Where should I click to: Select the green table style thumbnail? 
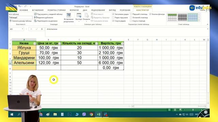[172, 17]
